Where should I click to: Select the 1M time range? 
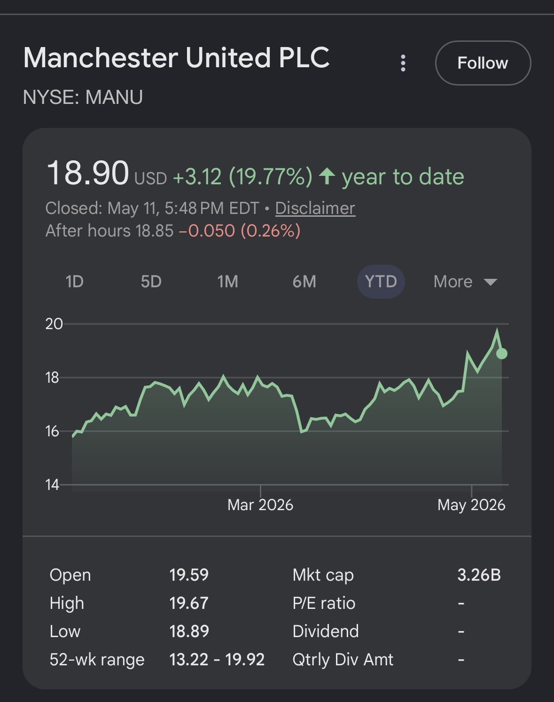(x=228, y=282)
